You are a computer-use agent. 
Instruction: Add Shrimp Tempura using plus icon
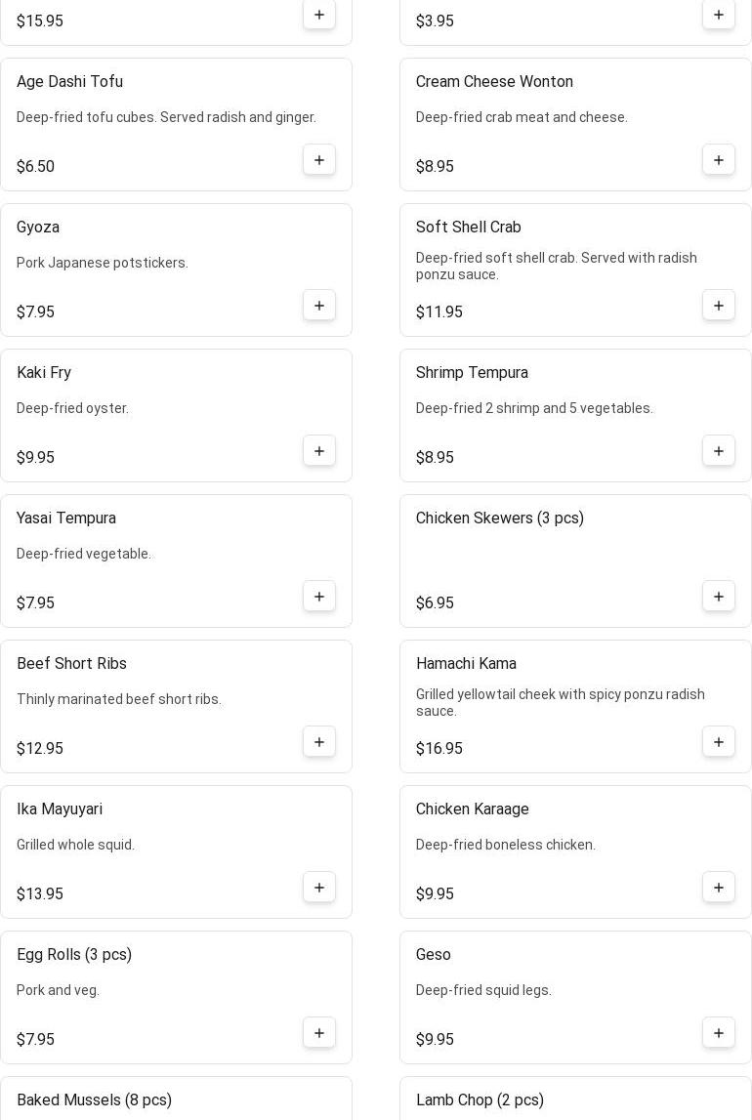pyautogui.click(x=719, y=451)
